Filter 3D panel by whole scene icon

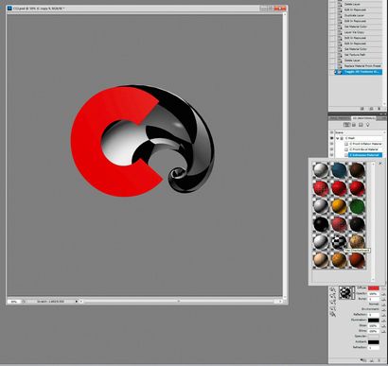(x=346, y=125)
